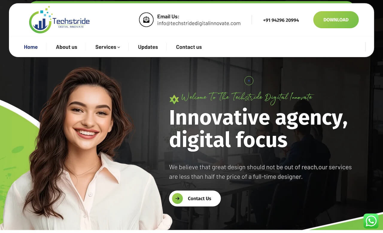Screen dimensions: 383x233
Task: Call the +91 94296 20994 phone number
Action: 281,20
